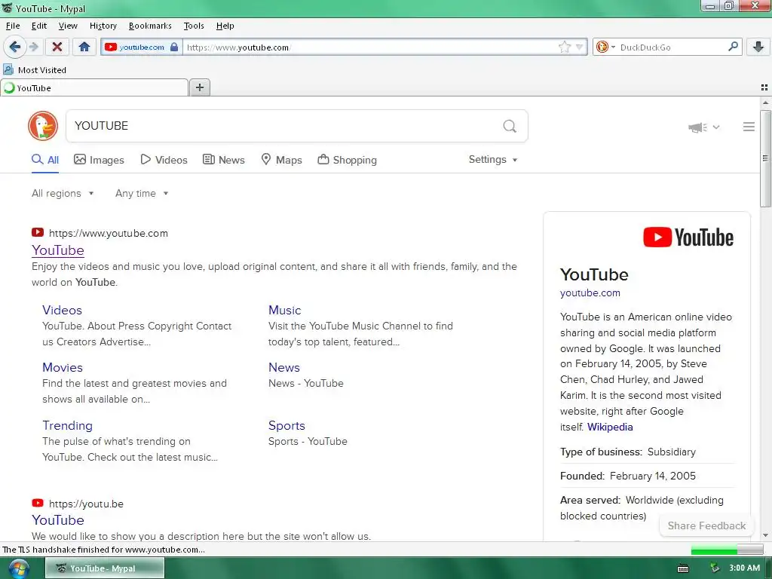Open the News sitelink under YouTube result
Image resolution: width=772 pixels, height=579 pixels.
pyautogui.click(x=284, y=367)
